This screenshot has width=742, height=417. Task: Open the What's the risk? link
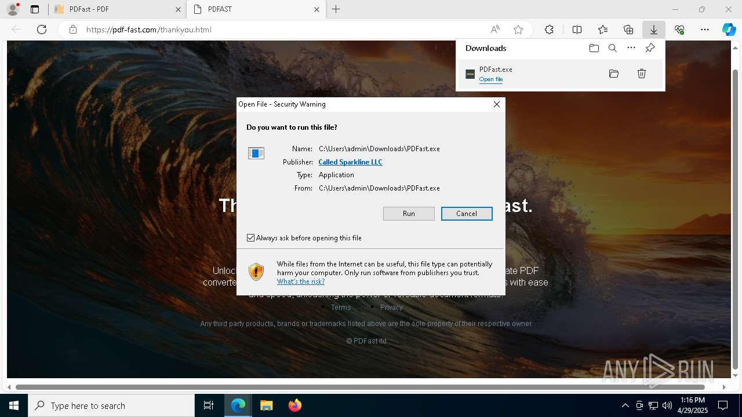coord(301,281)
